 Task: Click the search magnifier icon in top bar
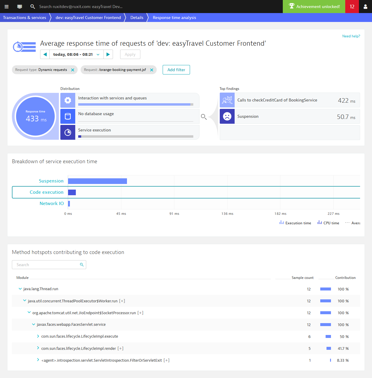[33, 7]
